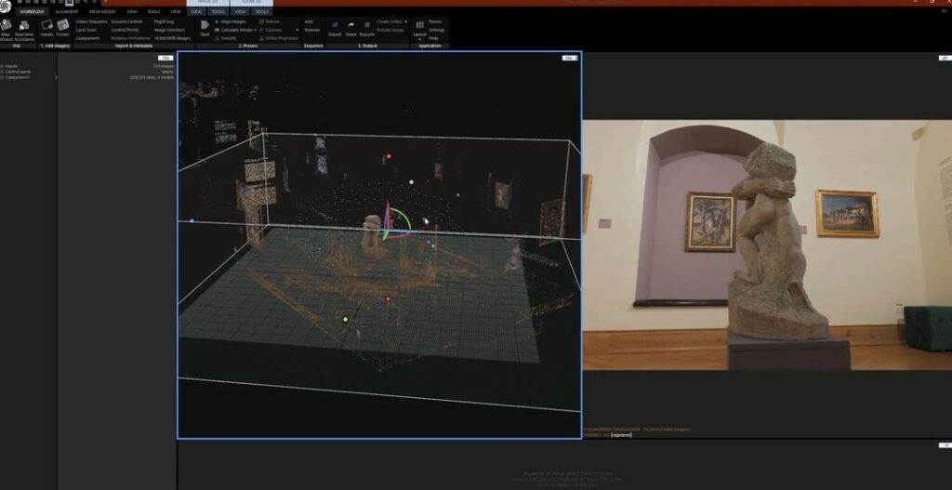
Task: Switch to the MESH MODEL ribbon tab
Action: click(x=102, y=11)
